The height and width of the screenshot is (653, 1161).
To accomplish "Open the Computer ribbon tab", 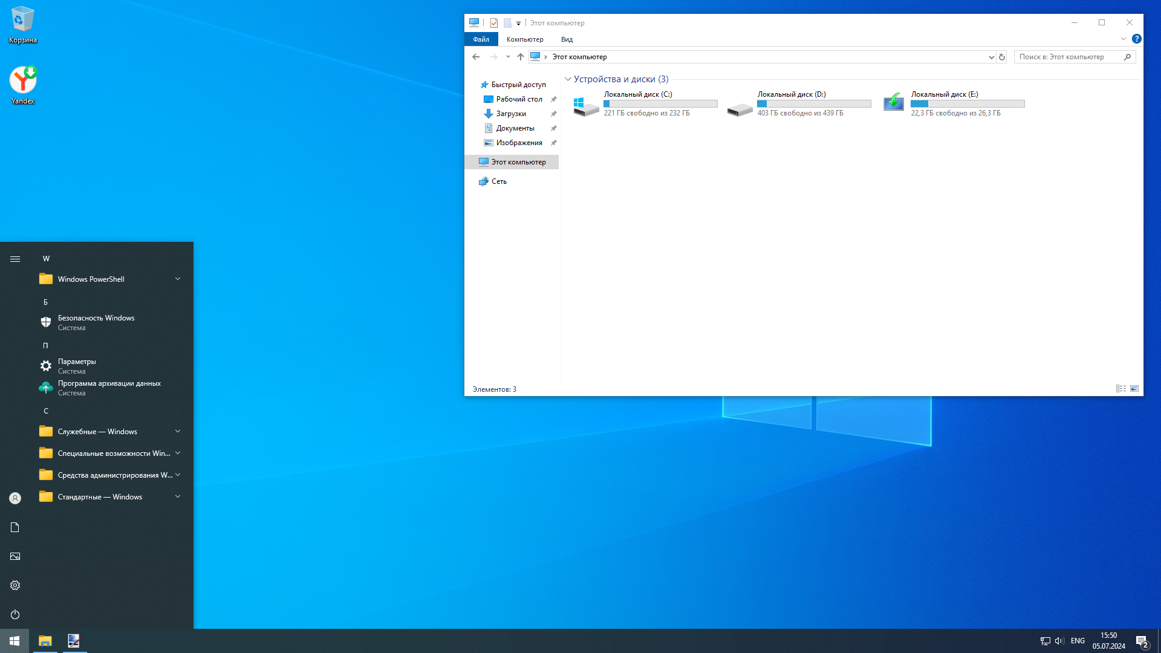I will [x=524, y=39].
